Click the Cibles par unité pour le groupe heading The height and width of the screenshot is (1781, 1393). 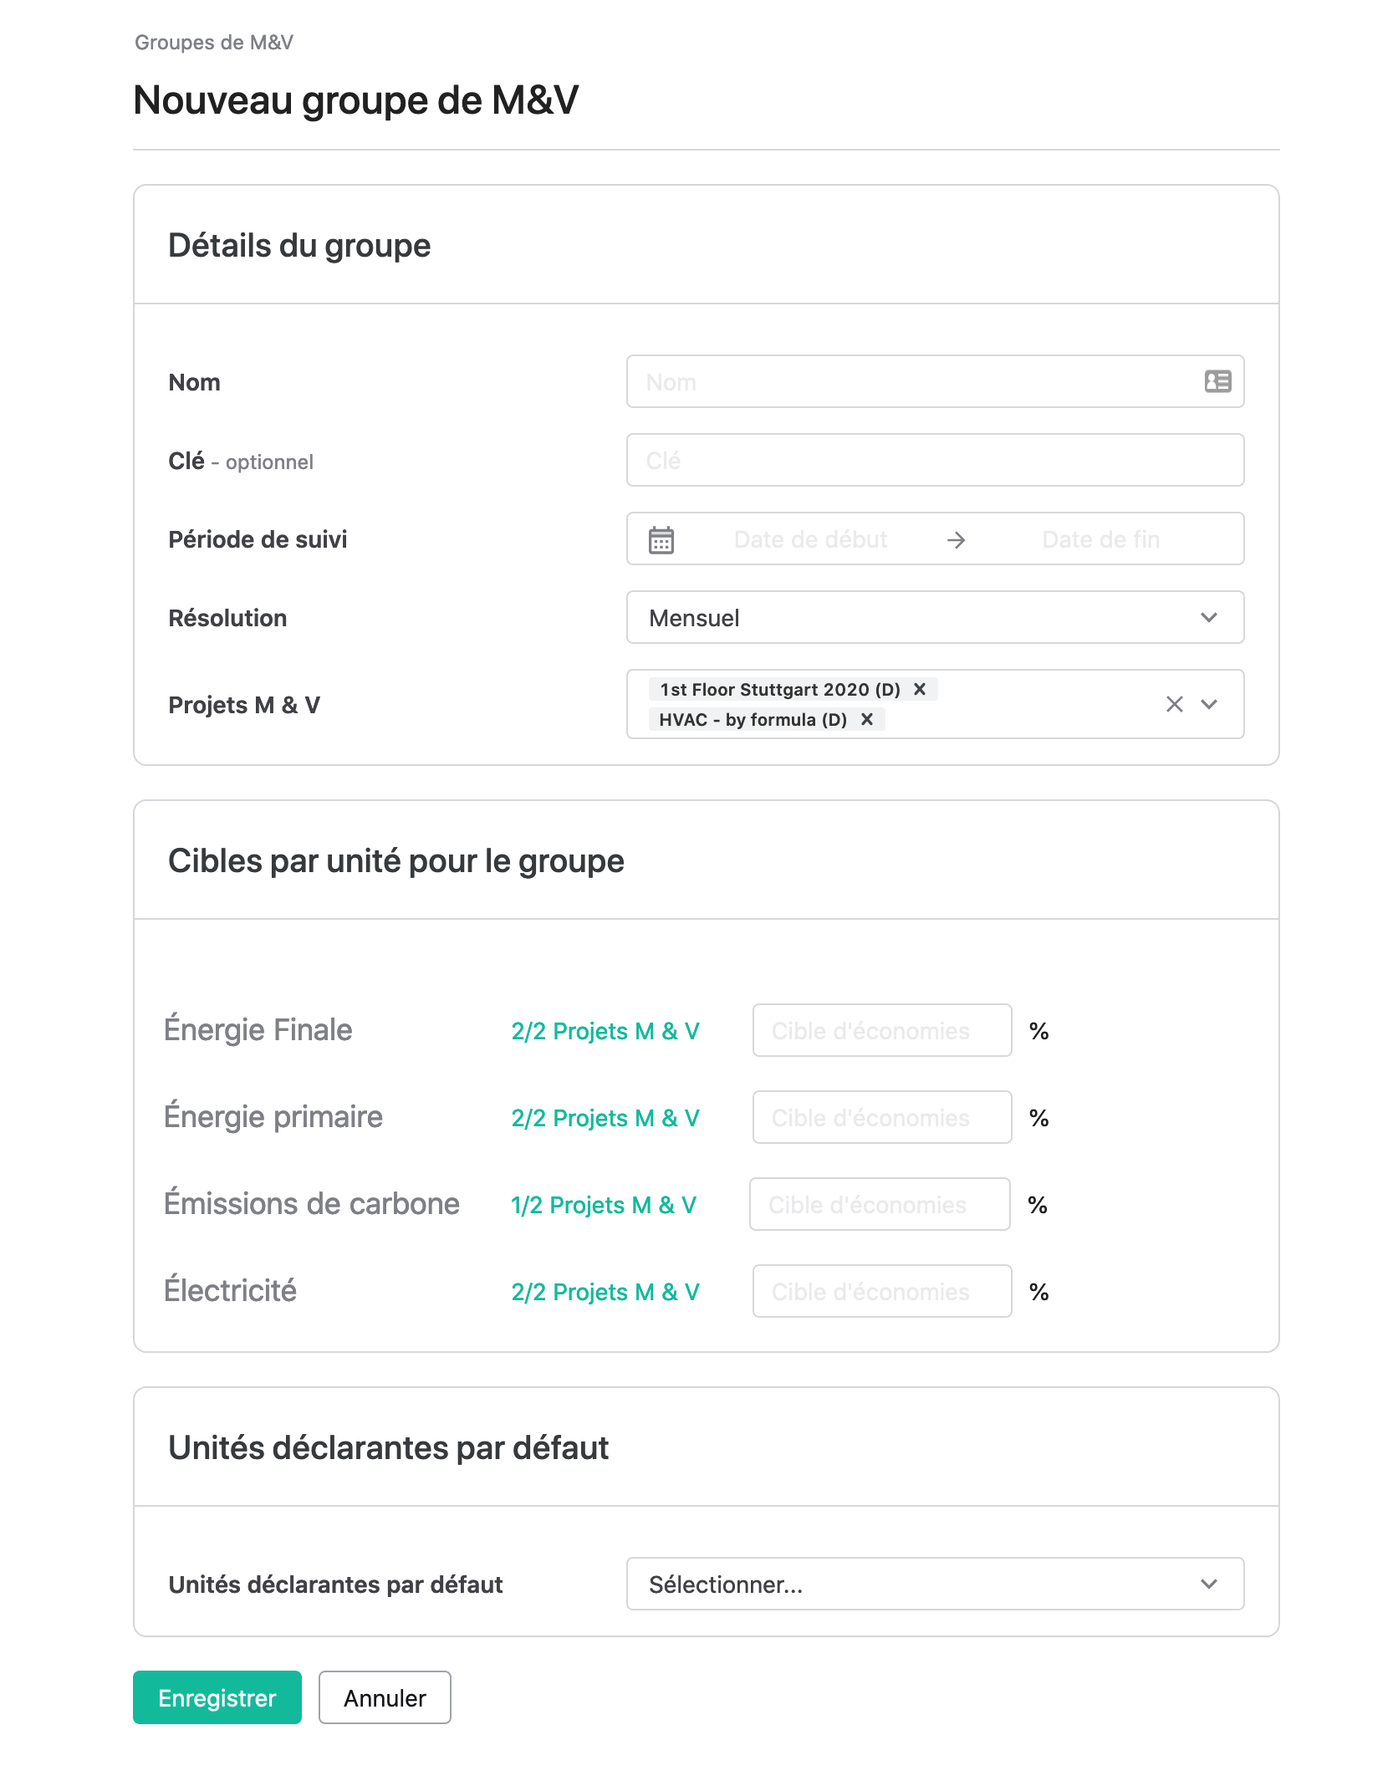click(x=396, y=861)
